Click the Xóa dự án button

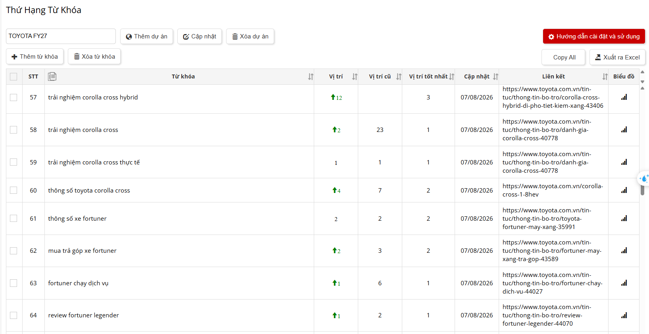[x=250, y=36]
